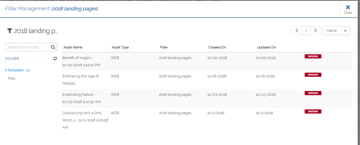Click Filter column header
Screen dimensions: 360x145
(164, 47)
